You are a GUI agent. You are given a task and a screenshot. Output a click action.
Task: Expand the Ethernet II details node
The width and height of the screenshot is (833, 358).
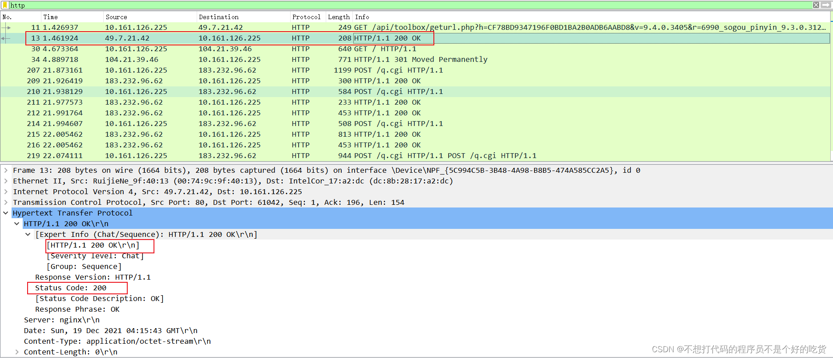(x=6, y=181)
